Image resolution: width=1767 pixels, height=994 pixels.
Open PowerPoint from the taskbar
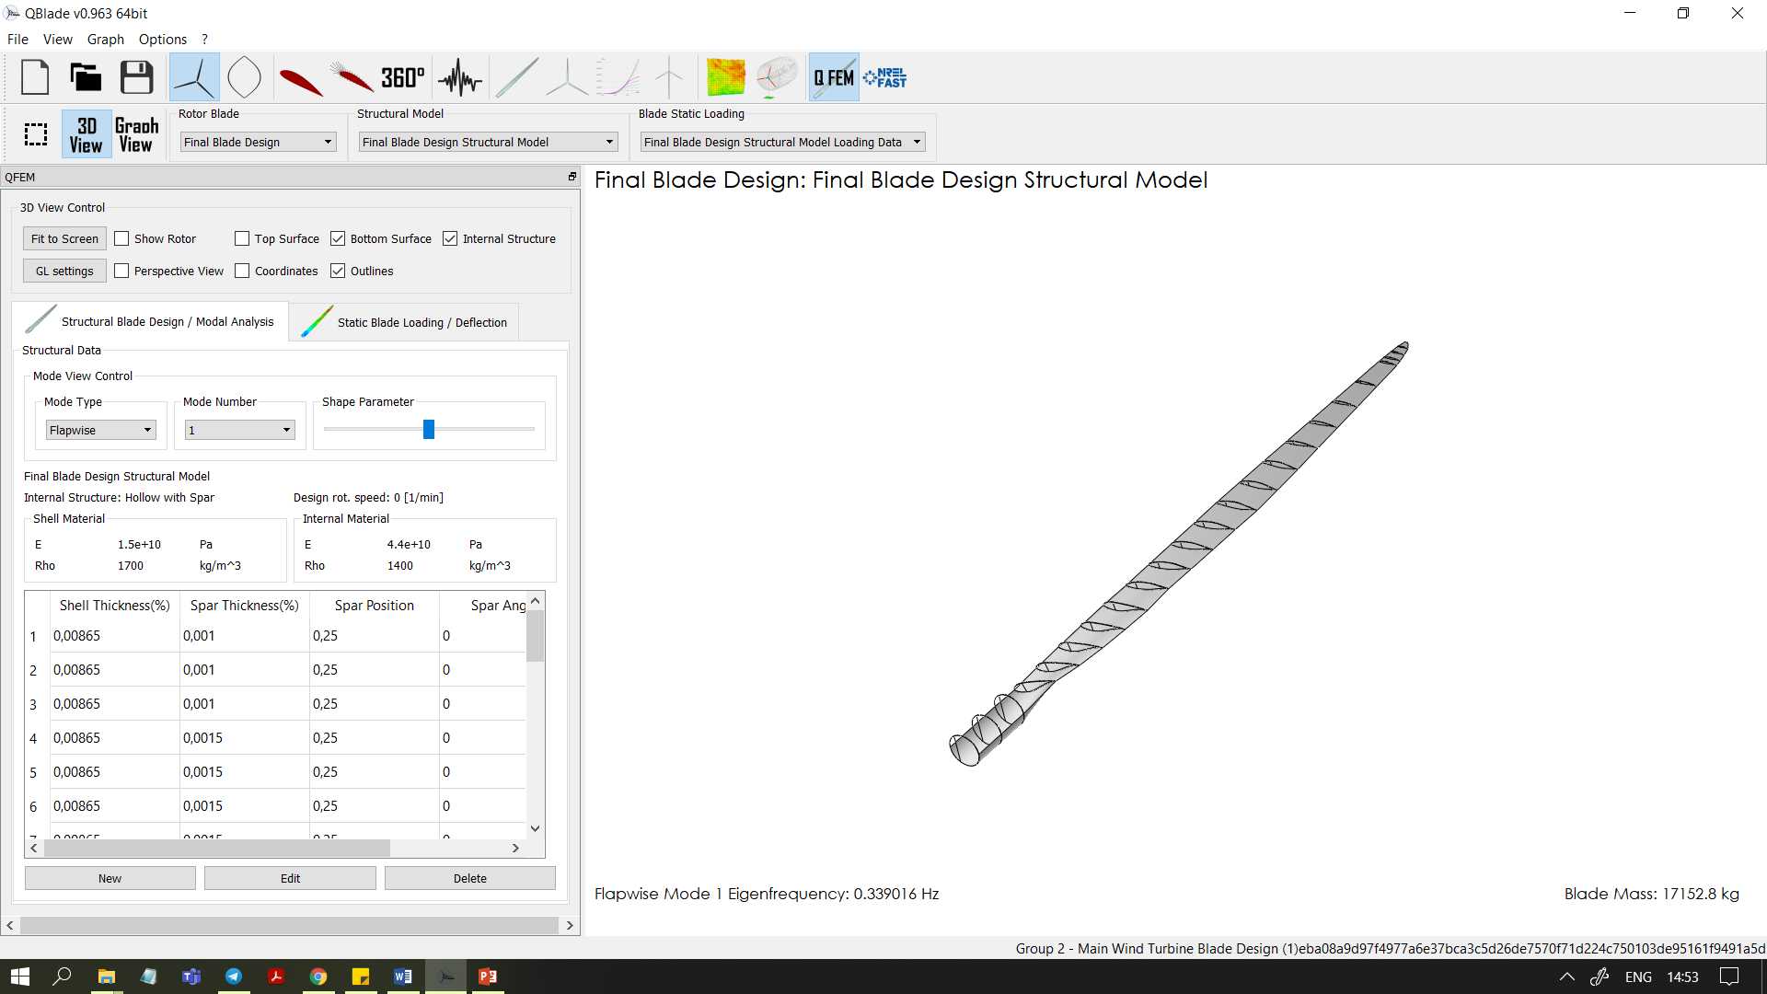(x=488, y=977)
